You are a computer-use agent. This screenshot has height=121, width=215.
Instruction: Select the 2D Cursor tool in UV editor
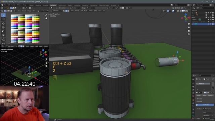tap(3, 19)
